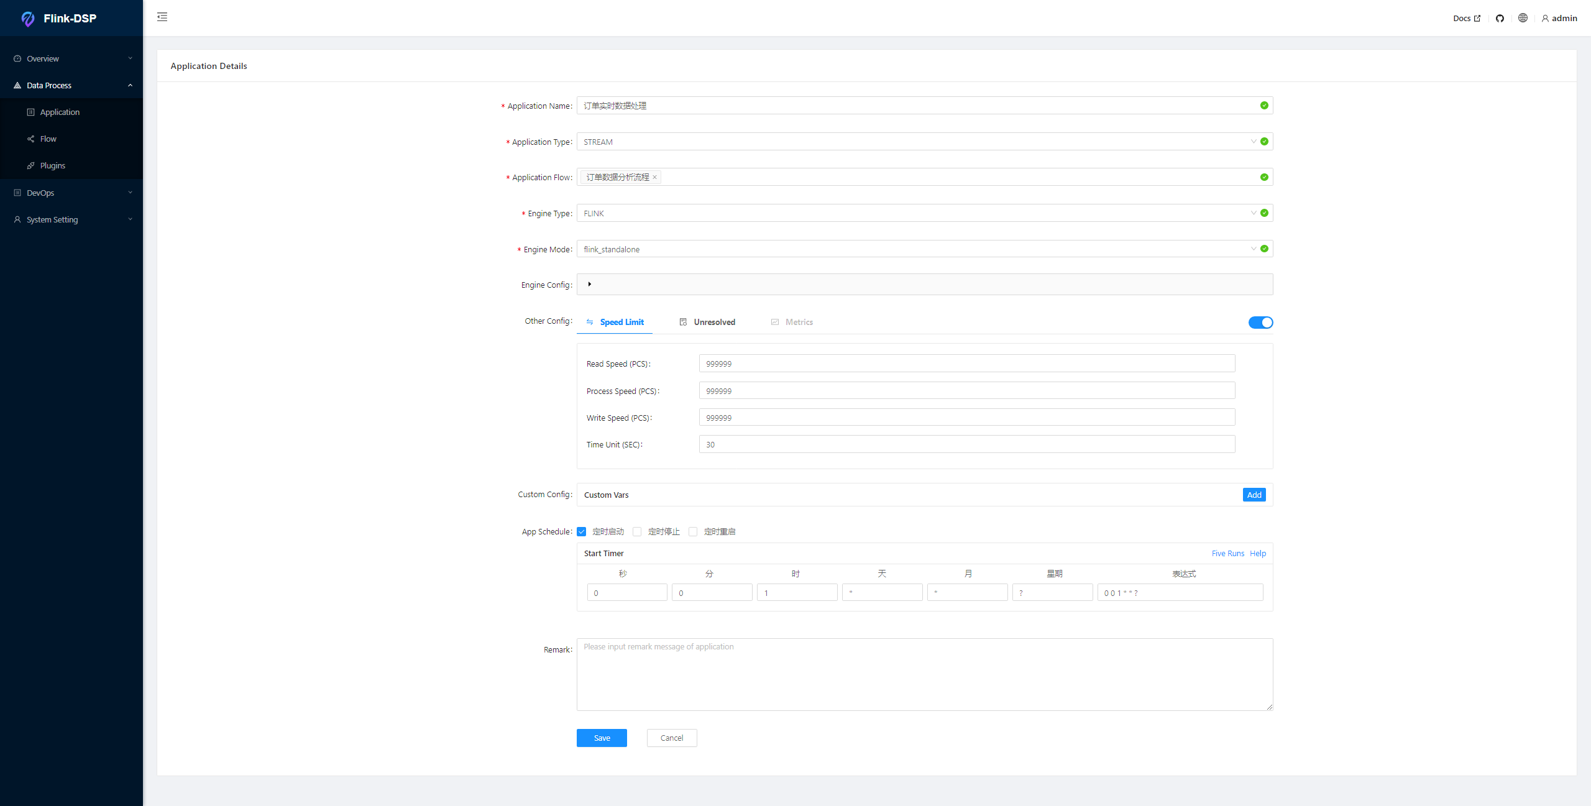Collapse the sidebar with the menu fold icon
The width and height of the screenshot is (1591, 806).
tap(162, 17)
